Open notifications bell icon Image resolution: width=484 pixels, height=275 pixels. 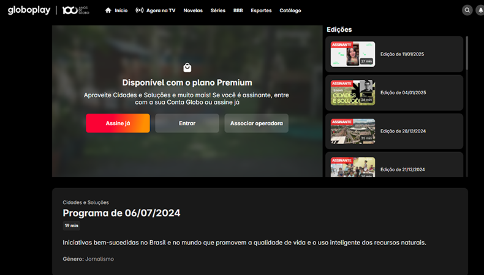pyautogui.click(x=480, y=10)
